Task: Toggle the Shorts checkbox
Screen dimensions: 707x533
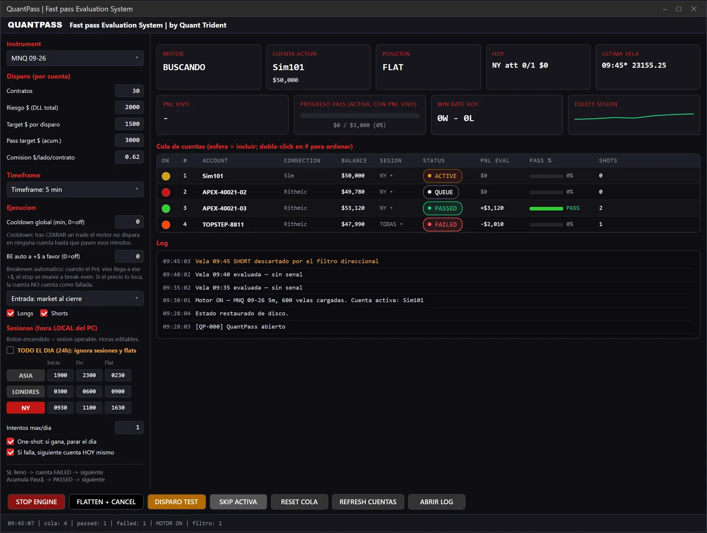Action: click(44, 313)
